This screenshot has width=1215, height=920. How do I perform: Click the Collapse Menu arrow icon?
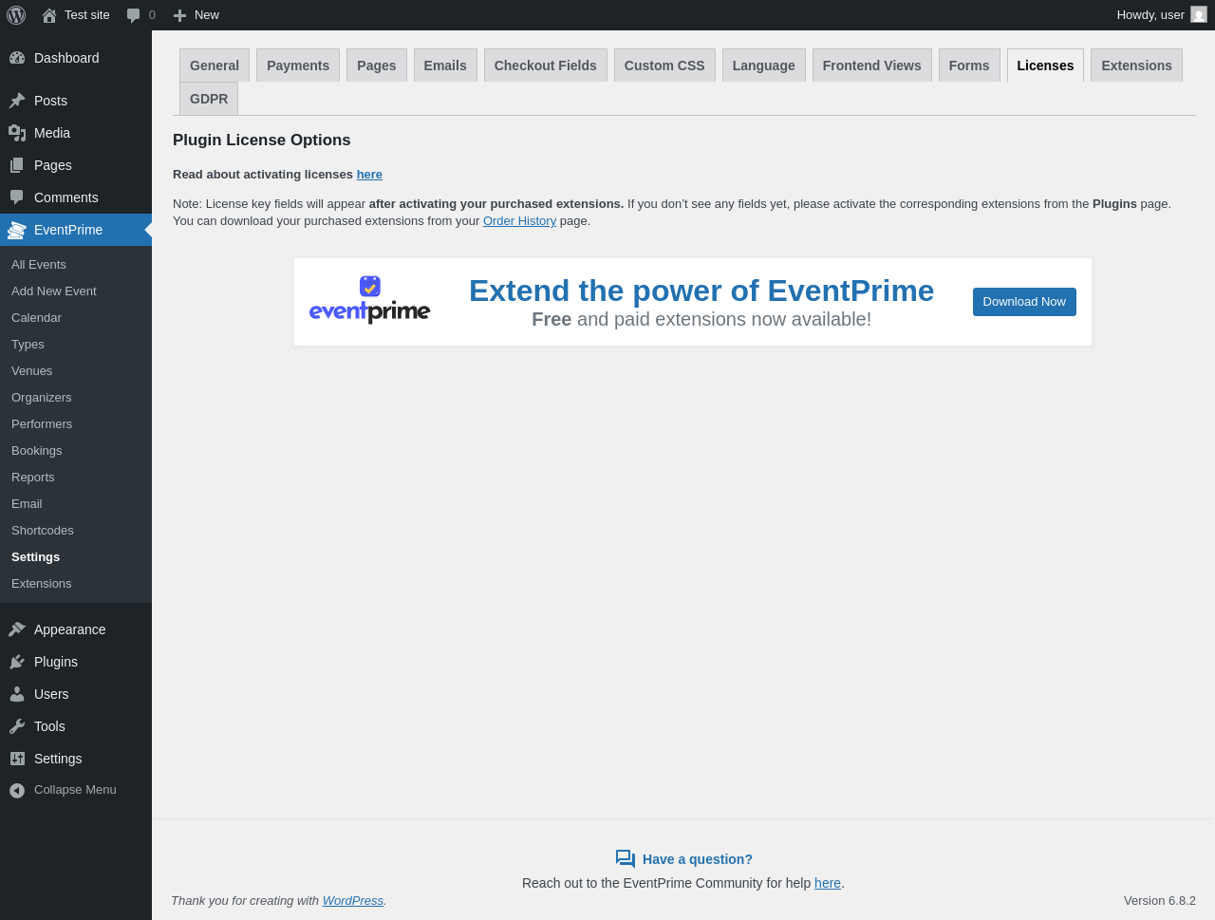[17, 790]
